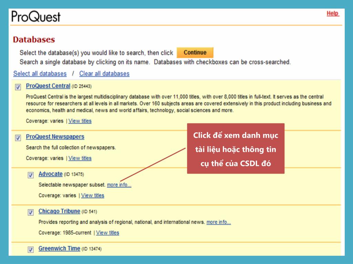Open the ProQuest Central database link

pyautogui.click(x=48, y=86)
